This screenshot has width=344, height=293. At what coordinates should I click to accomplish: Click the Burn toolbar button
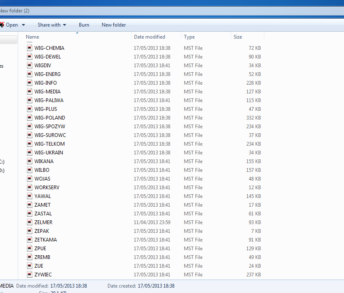tap(84, 25)
